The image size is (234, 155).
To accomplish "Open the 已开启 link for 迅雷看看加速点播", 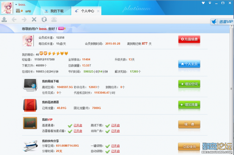I will [78, 131].
